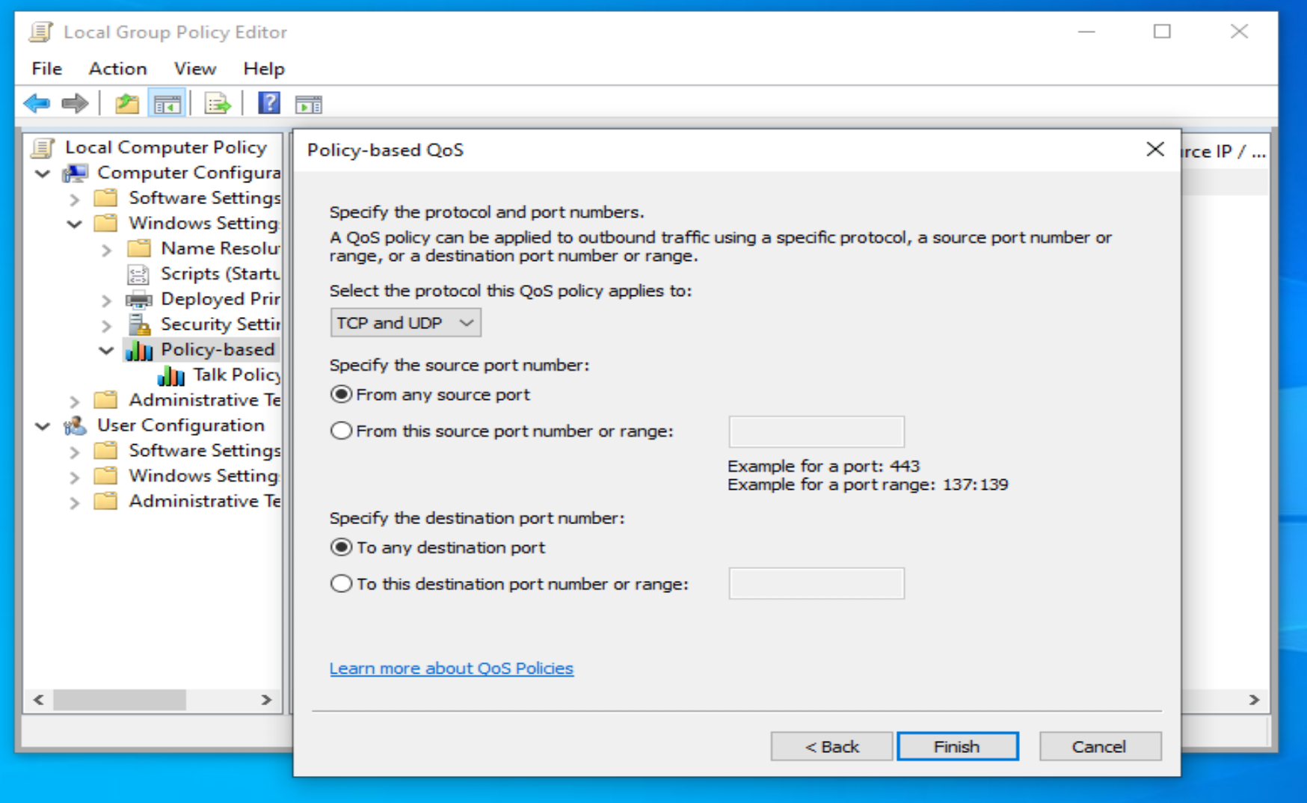The height and width of the screenshot is (803, 1307).
Task: Open the View menu
Action: [x=194, y=69]
